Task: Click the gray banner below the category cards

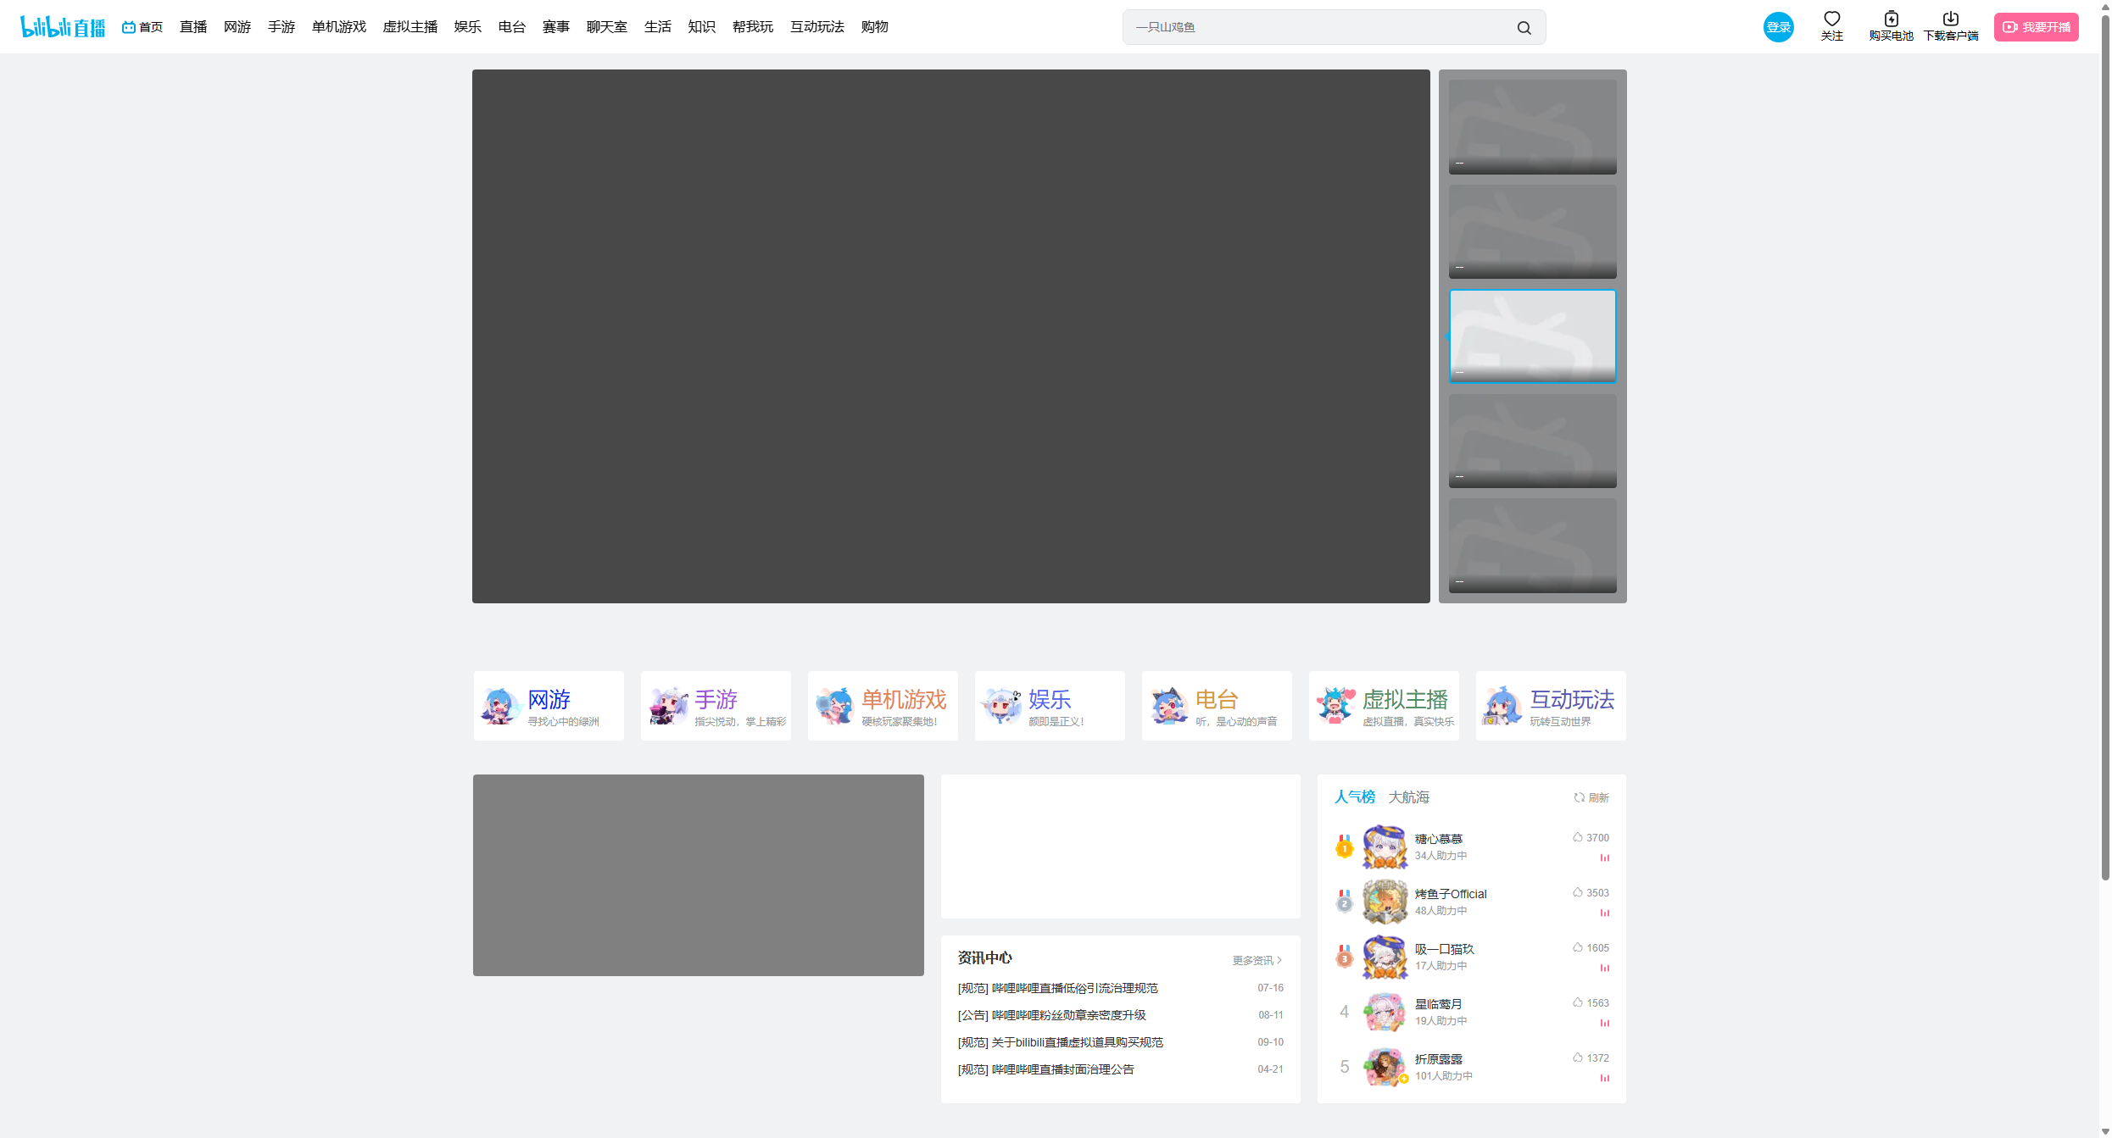Action: [x=699, y=875]
